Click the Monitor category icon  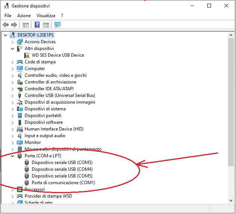click(20, 142)
